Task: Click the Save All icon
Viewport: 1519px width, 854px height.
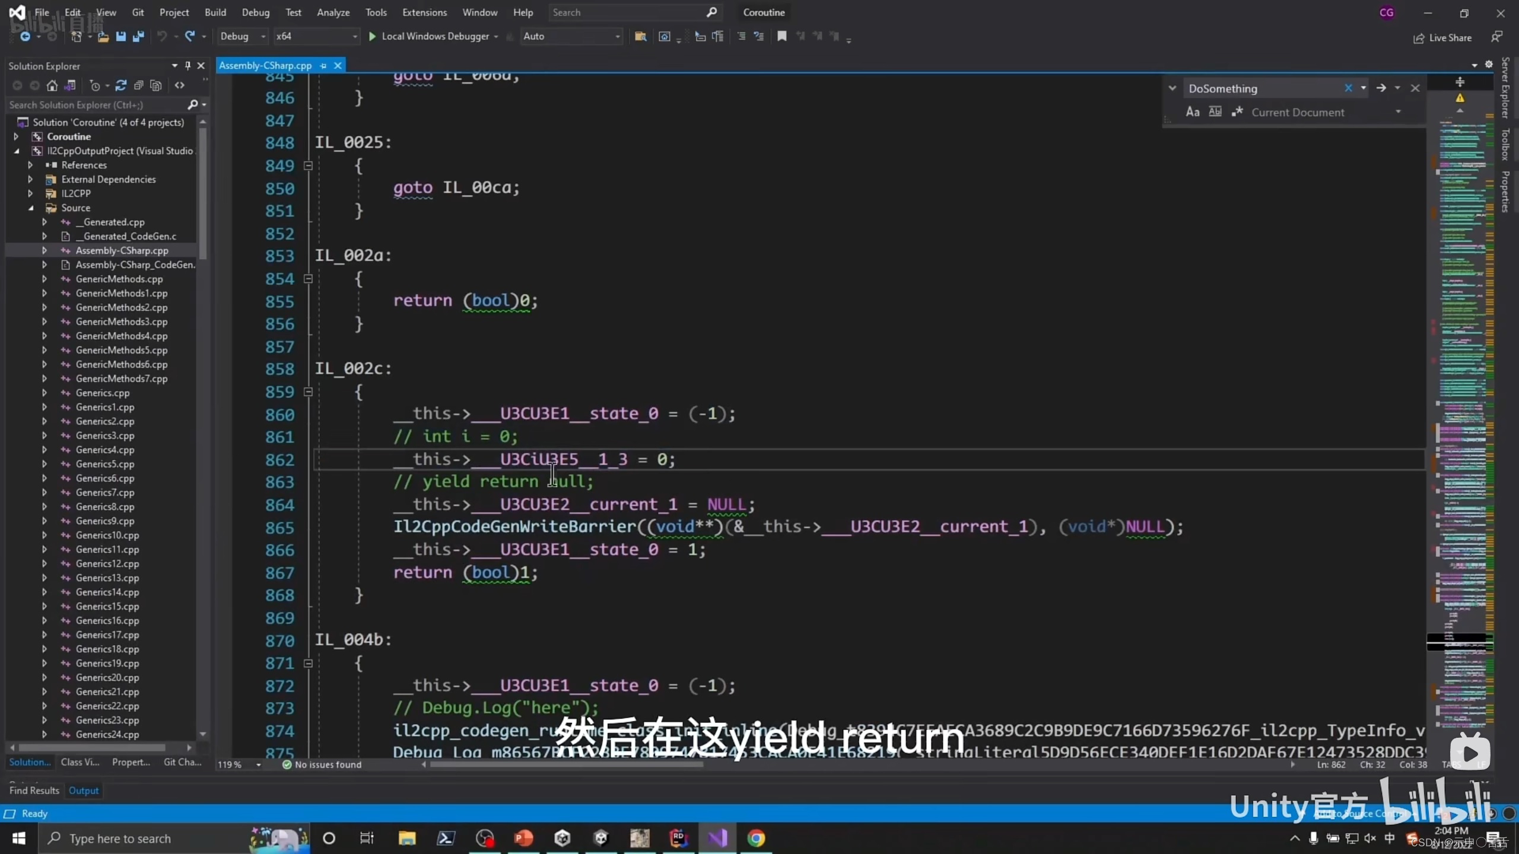Action: (139, 37)
